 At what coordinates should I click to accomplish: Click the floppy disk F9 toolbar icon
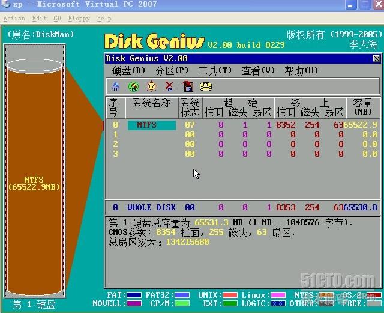click(188, 86)
